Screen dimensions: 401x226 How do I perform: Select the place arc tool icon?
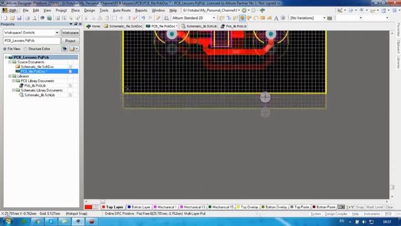click(256, 18)
